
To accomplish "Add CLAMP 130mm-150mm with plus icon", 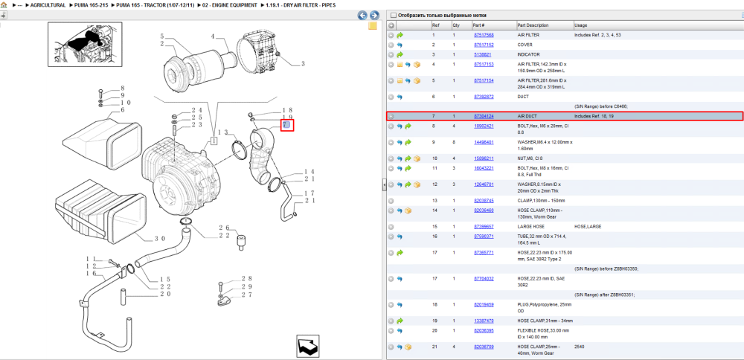I will 391,201.
